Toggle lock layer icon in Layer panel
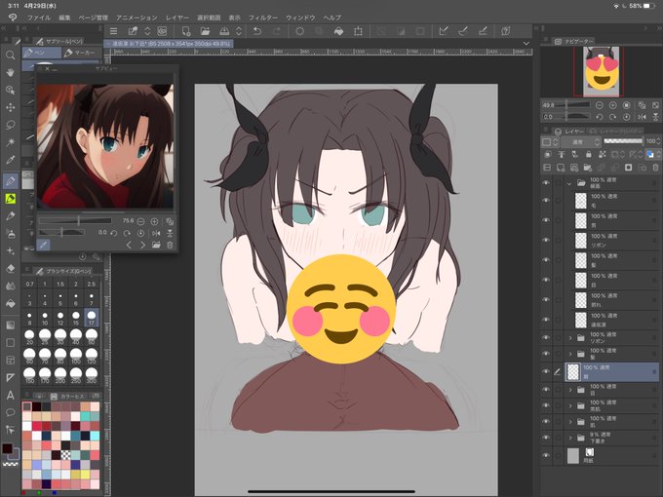This screenshot has height=497, width=663. (588, 155)
